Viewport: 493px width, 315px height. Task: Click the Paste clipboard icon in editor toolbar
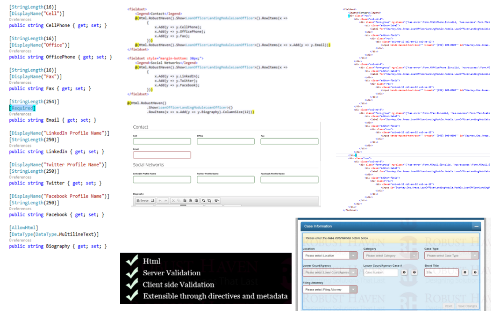point(185,201)
